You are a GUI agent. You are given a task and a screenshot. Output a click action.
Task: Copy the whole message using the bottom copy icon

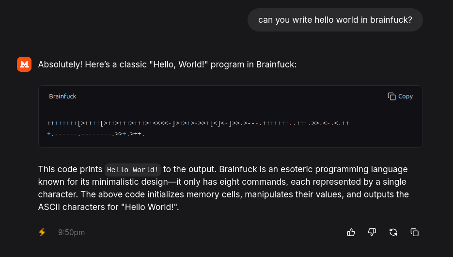coord(415,232)
